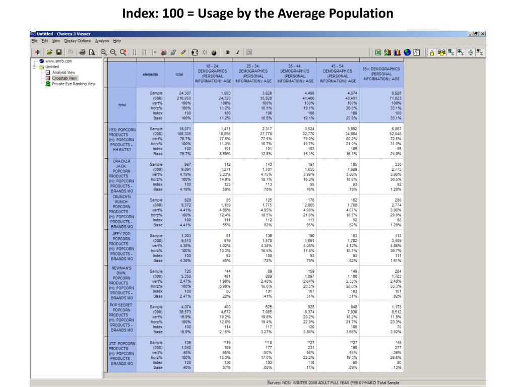Click the black bomb icon

click(x=214, y=52)
